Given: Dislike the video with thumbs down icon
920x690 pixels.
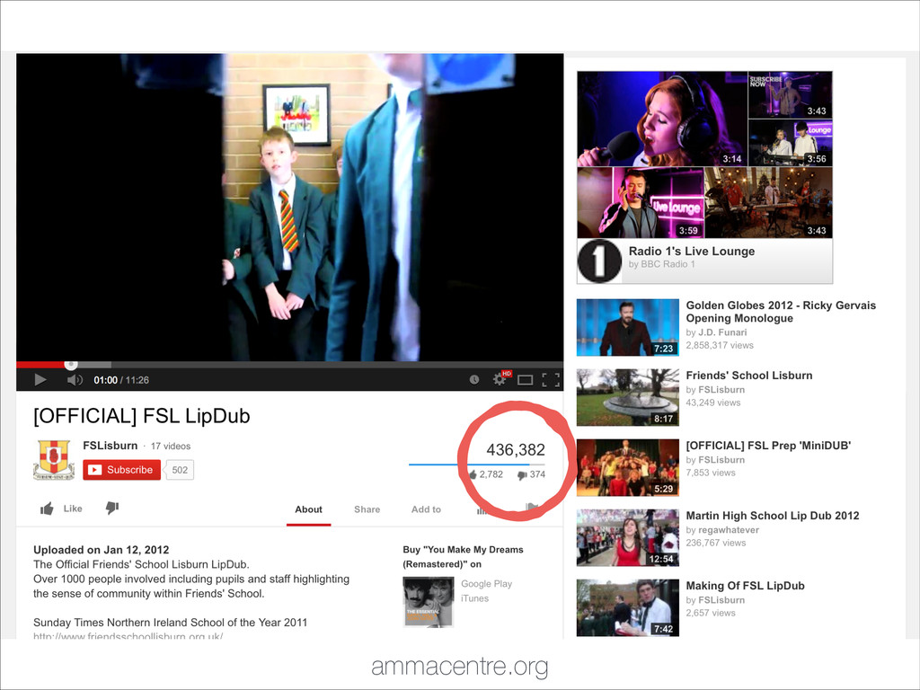Looking at the screenshot, I should point(112,508).
